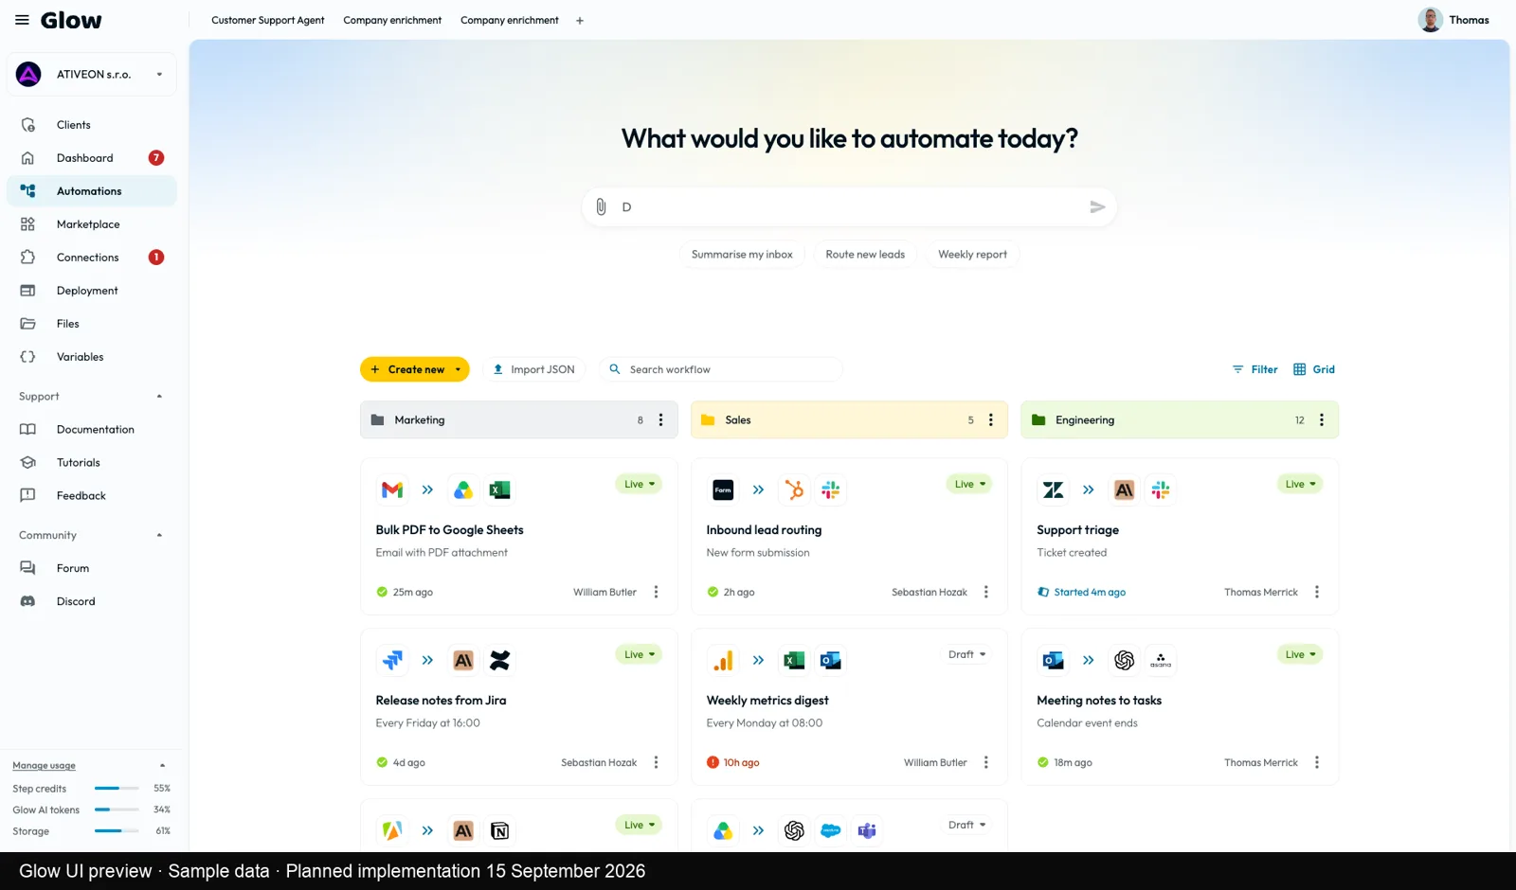Click the Confluence icon on Release notes card

[x=500, y=660]
